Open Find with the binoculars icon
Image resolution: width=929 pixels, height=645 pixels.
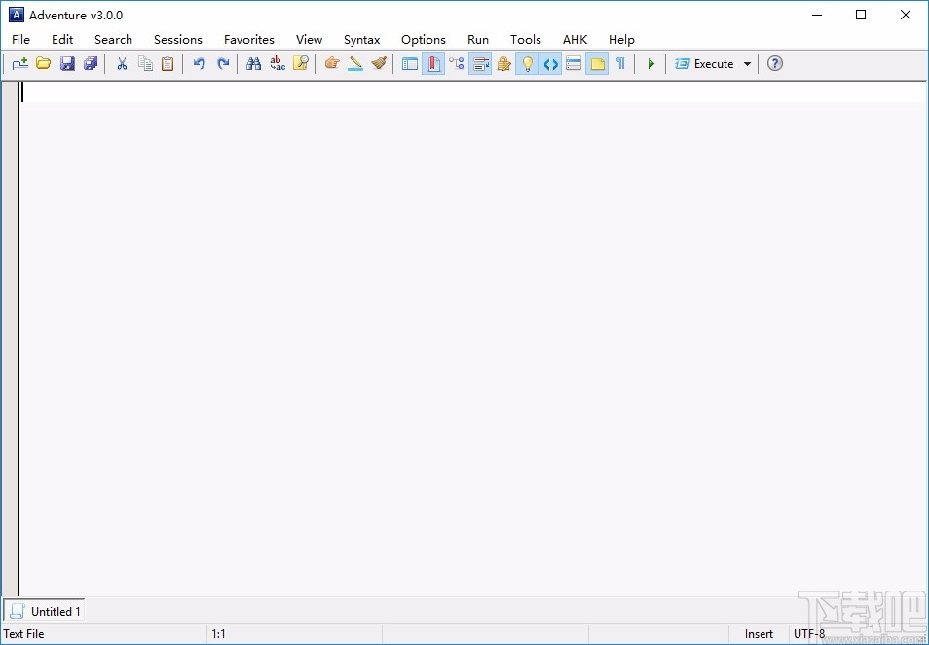point(253,63)
